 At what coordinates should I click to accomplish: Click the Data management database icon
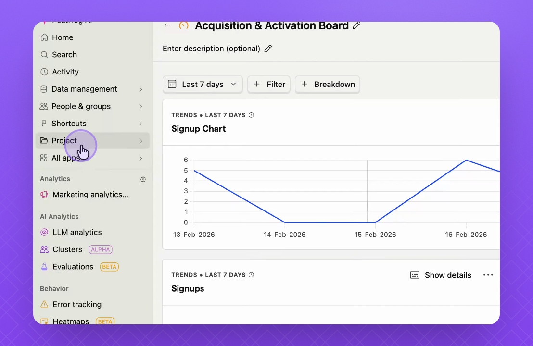click(x=44, y=89)
